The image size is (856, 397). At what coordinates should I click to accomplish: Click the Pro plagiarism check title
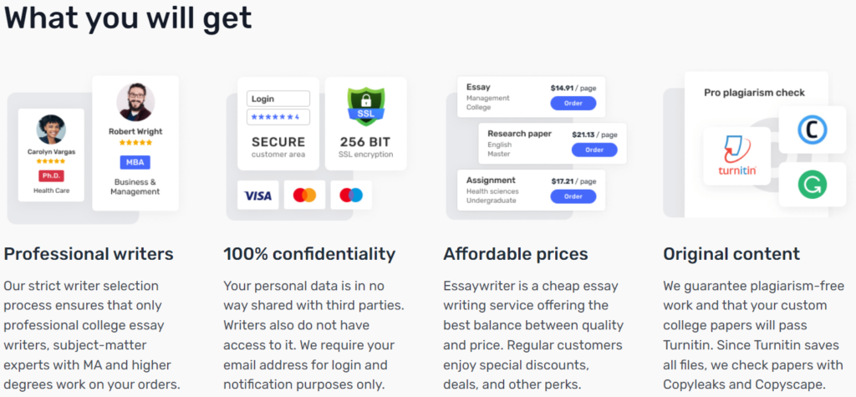755,93
